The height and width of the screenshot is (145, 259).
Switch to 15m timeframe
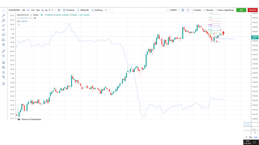(x=33, y=10)
